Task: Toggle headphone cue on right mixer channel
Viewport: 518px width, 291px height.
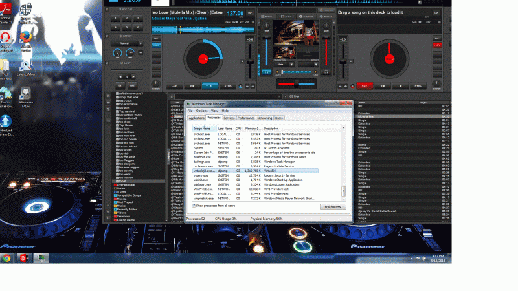Action: [x=326, y=72]
